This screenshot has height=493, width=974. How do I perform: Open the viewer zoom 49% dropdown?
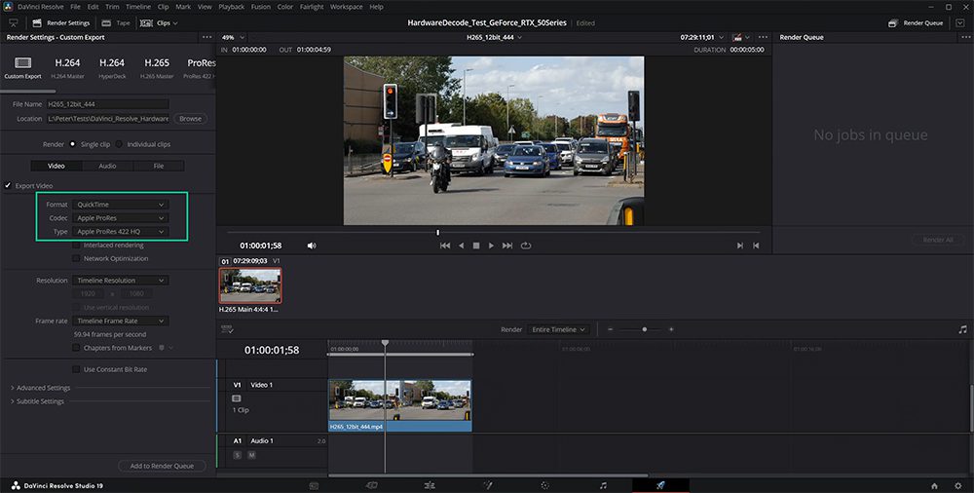[x=233, y=37]
